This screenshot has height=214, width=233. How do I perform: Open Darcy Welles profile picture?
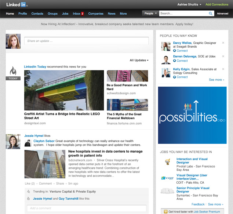(x=166, y=46)
